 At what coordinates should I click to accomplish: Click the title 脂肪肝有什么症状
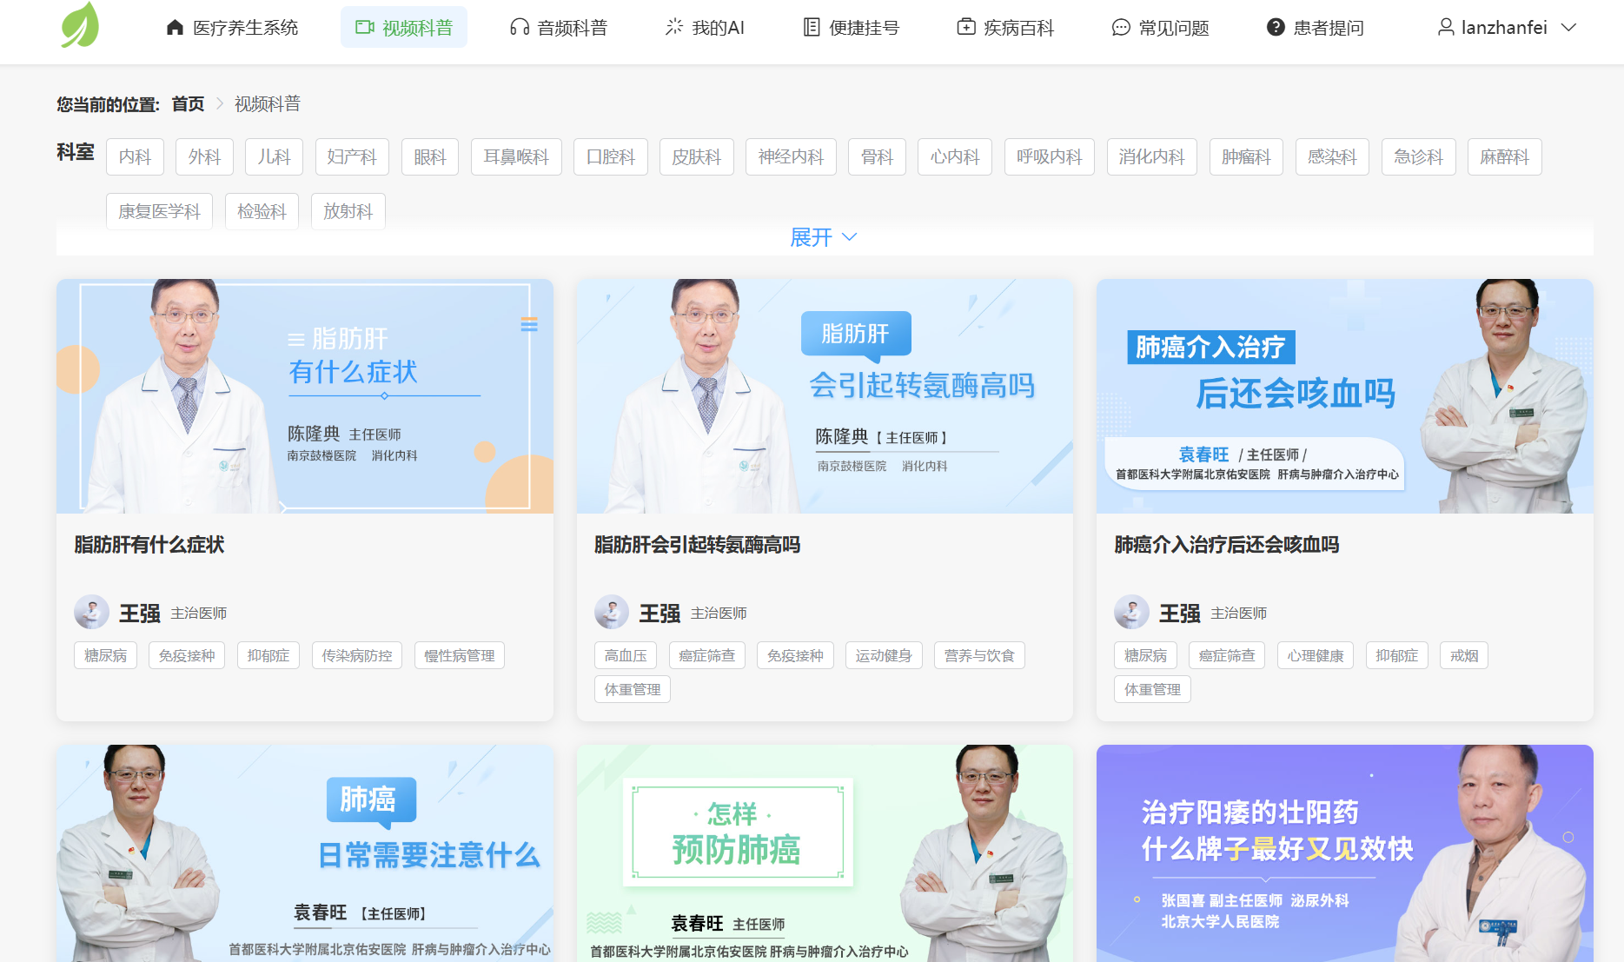(149, 545)
